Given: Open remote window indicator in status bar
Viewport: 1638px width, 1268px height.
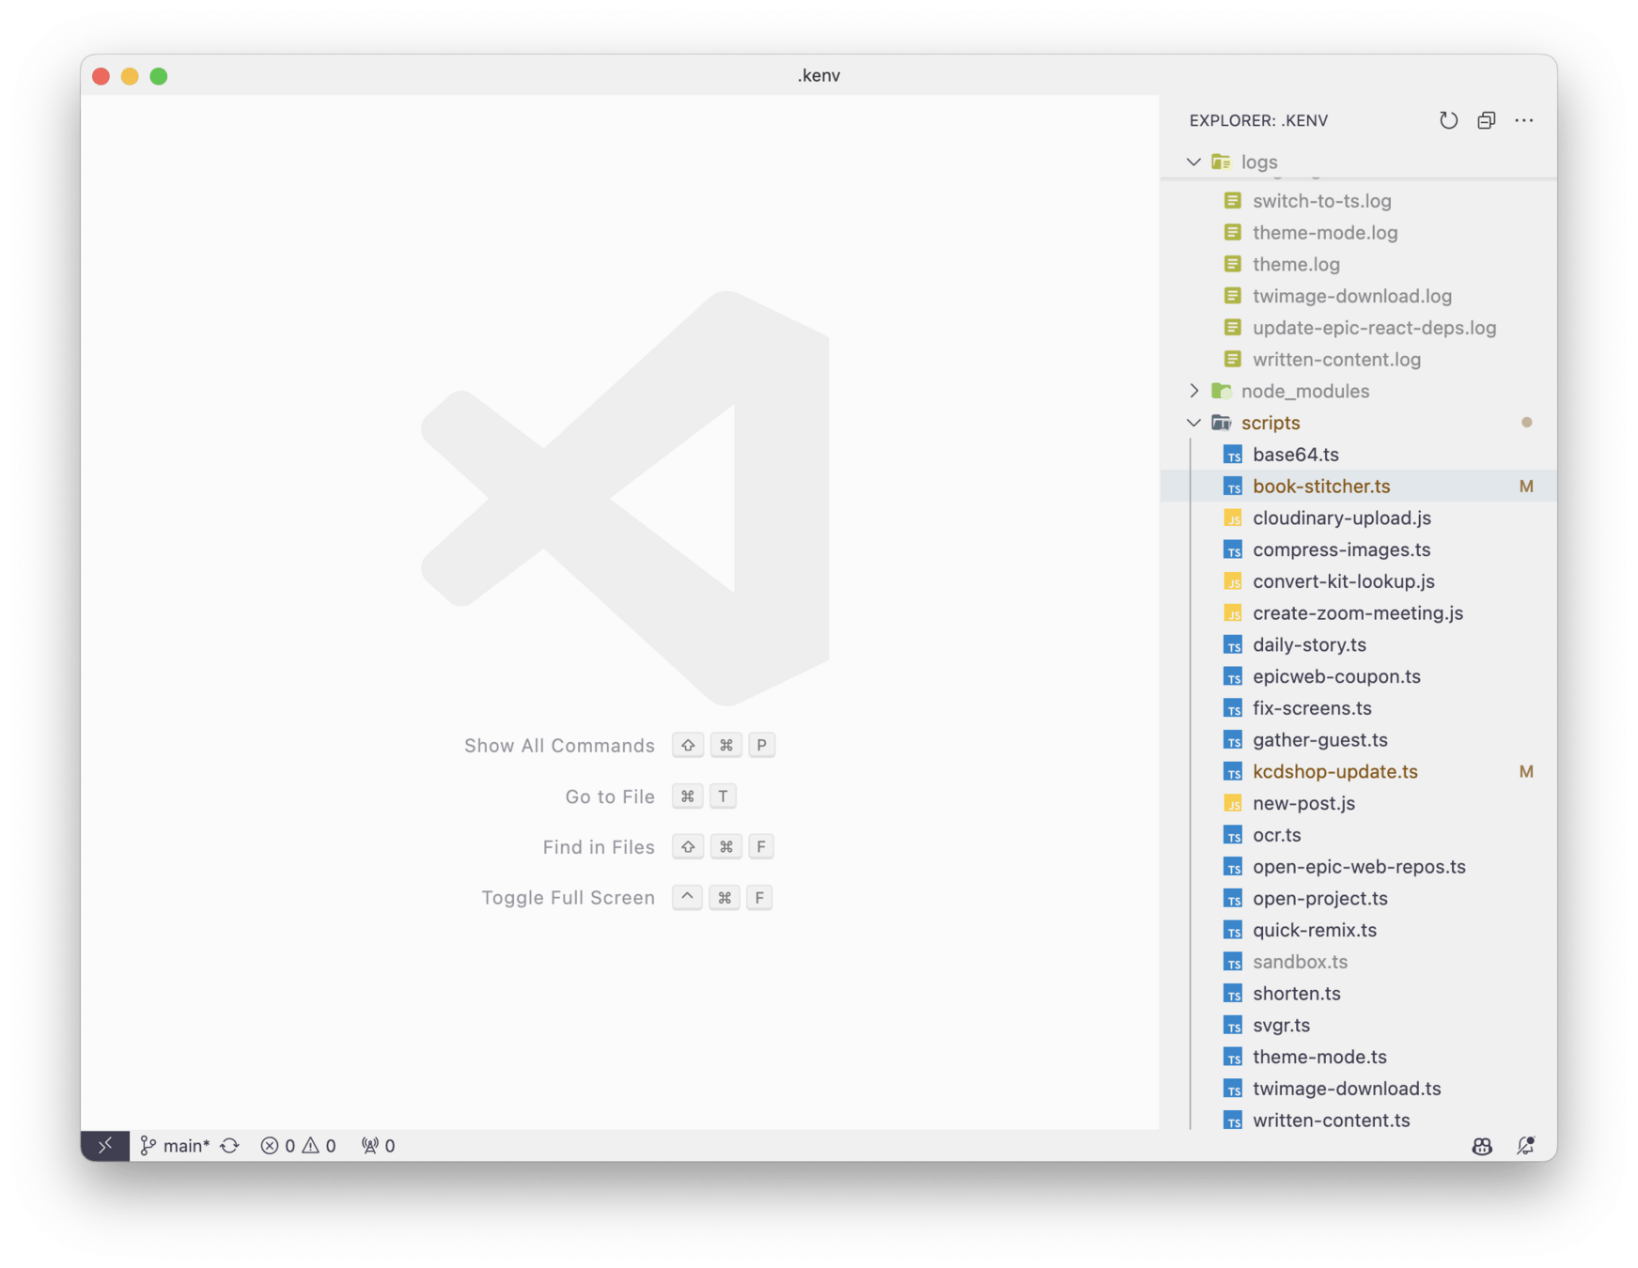Looking at the screenshot, I should [x=105, y=1145].
